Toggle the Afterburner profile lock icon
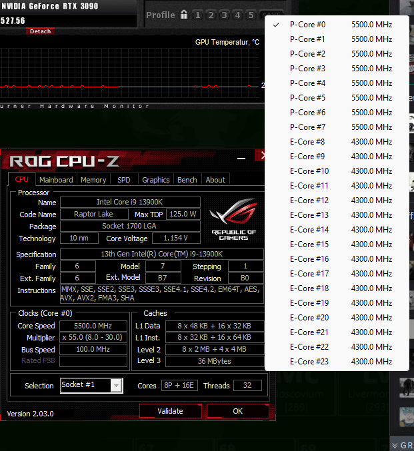The image size is (414, 451). 184,15
